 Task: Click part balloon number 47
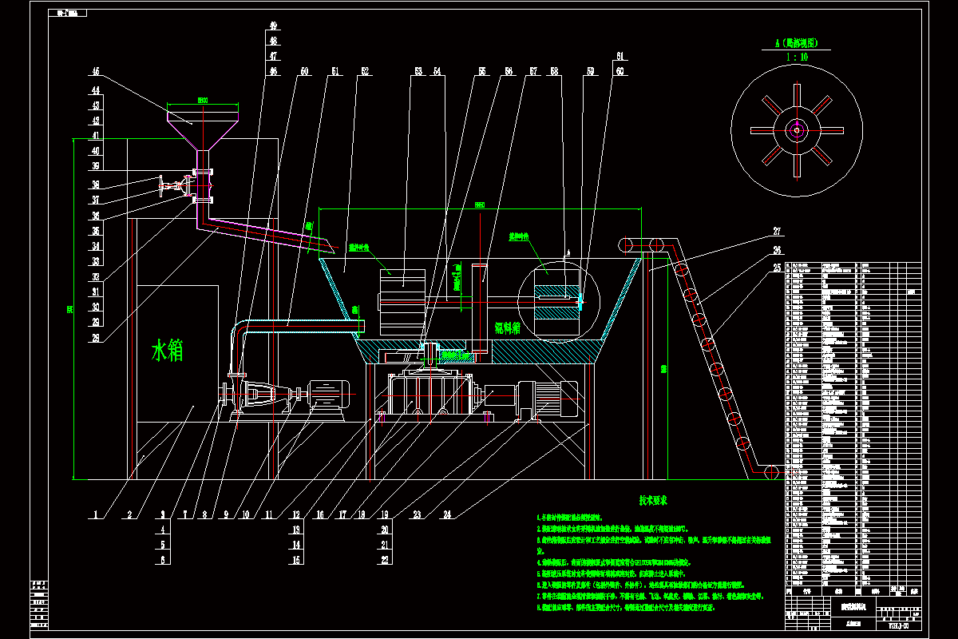pyautogui.click(x=273, y=57)
